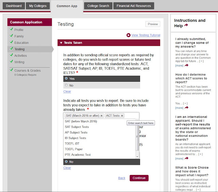Screen dimensions: 218x192
Task: Open [more] under international applicant question
Action: pyautogui.click(x=179, y=159)
